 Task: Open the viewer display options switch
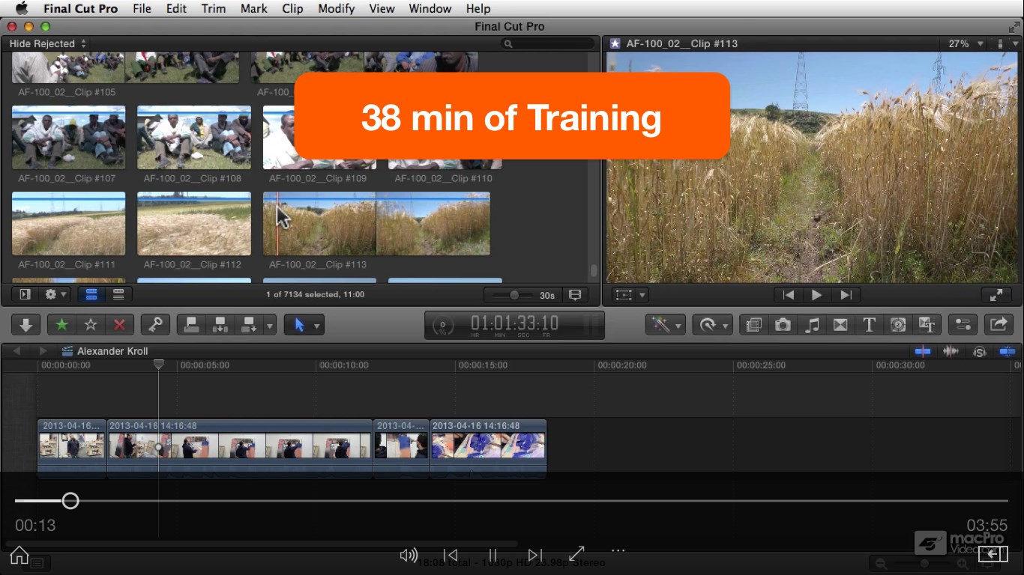[1006, 43]
